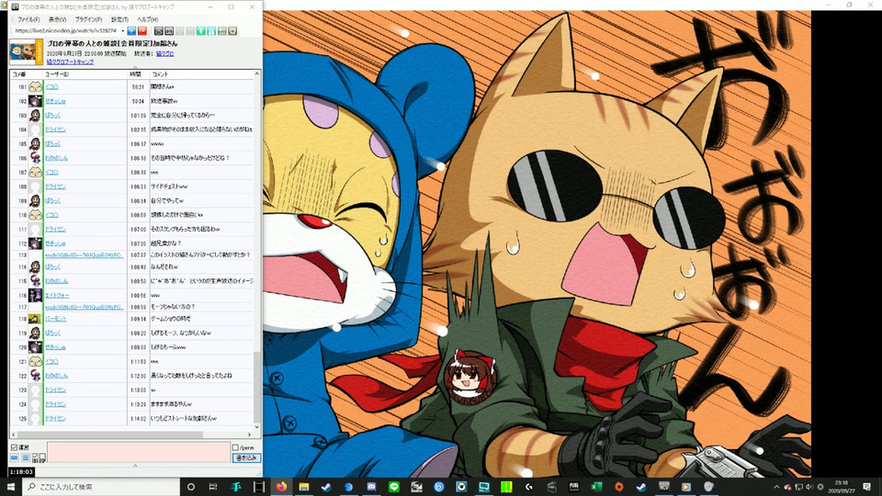
Task: Open File Explorer from the taskbar
Action: click(x=304, y=487)
